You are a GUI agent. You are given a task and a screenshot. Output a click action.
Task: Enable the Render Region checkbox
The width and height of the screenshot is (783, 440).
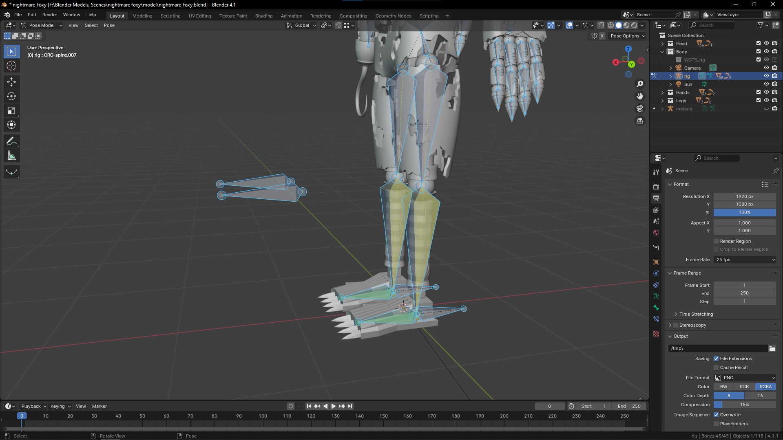(716, 241)
